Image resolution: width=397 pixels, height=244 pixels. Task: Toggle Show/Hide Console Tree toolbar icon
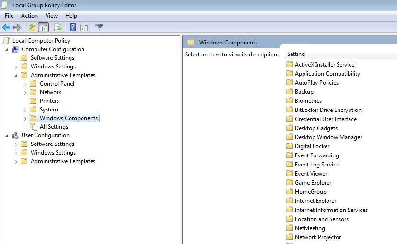point(44,28)
